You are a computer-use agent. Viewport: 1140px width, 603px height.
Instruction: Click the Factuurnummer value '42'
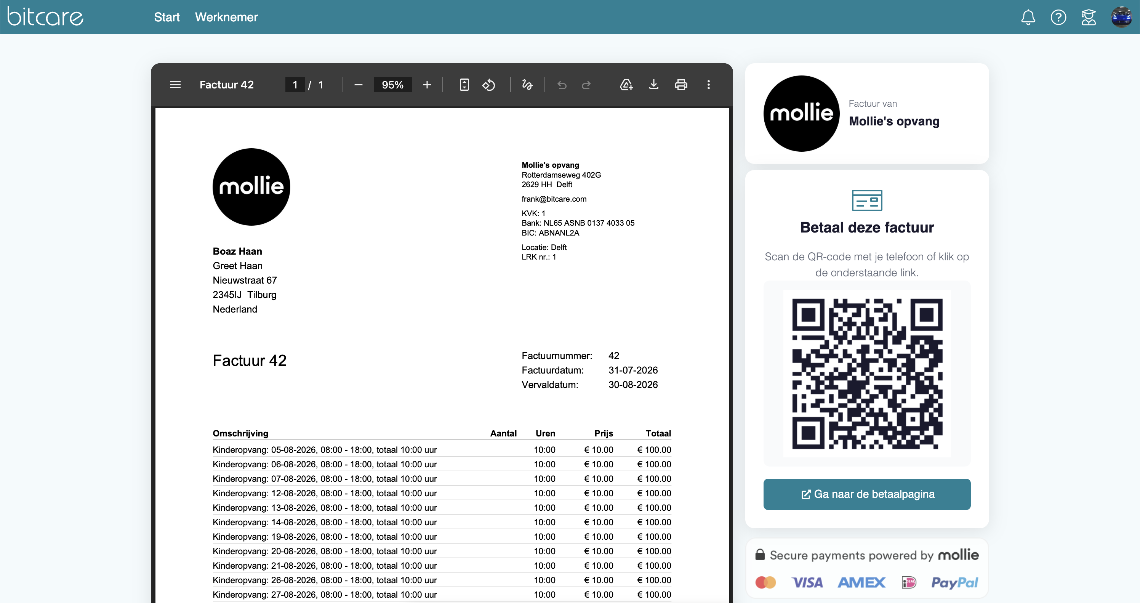point(614,356)
